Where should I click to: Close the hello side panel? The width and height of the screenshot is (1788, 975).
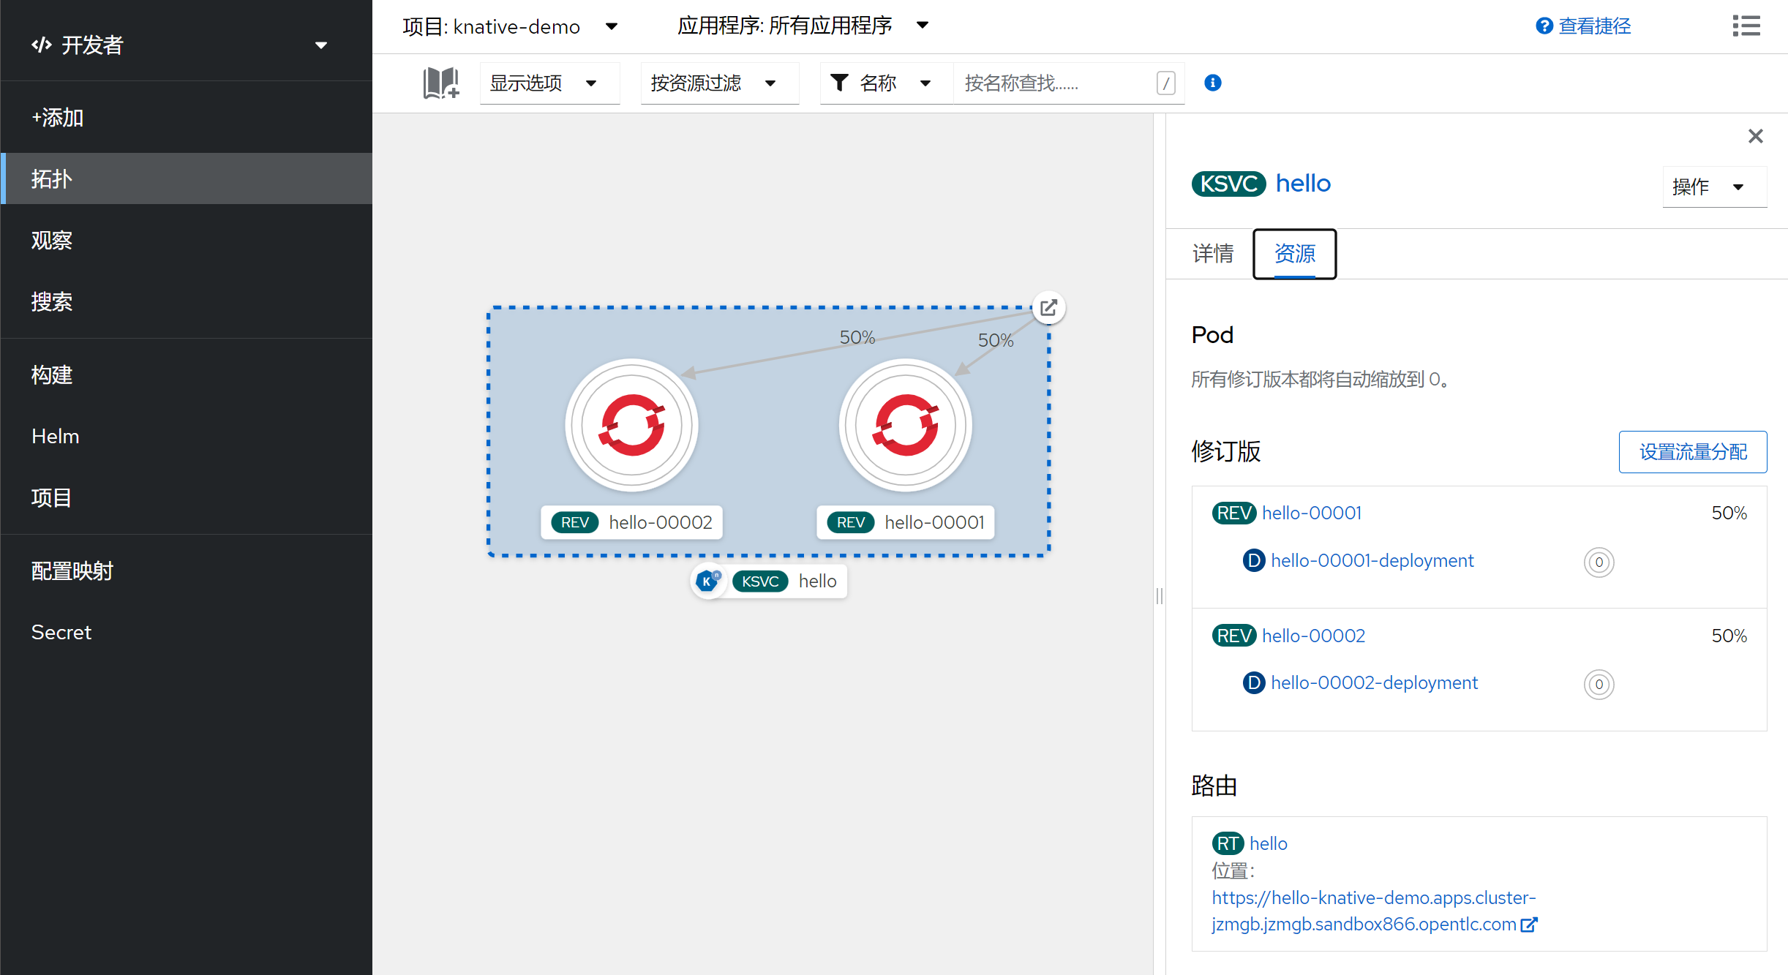pyautogui.click(x=1755, y=136)
